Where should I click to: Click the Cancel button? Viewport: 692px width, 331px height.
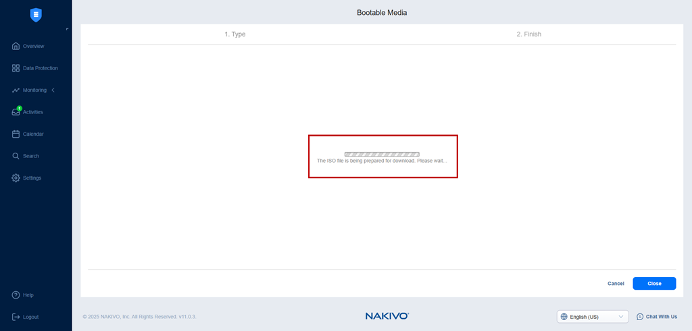tap(616, 283)
